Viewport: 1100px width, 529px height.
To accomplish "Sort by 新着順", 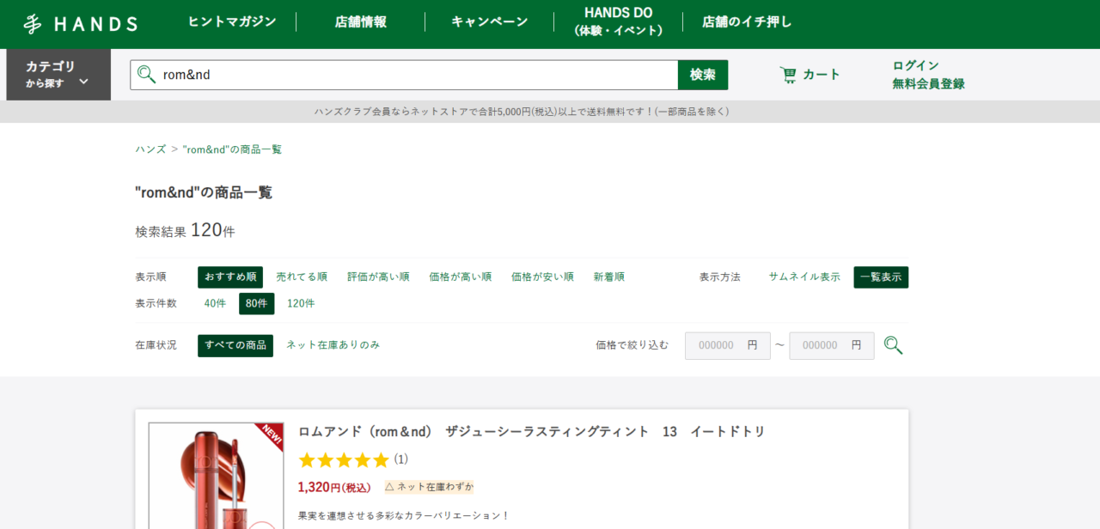I will 609,277.
